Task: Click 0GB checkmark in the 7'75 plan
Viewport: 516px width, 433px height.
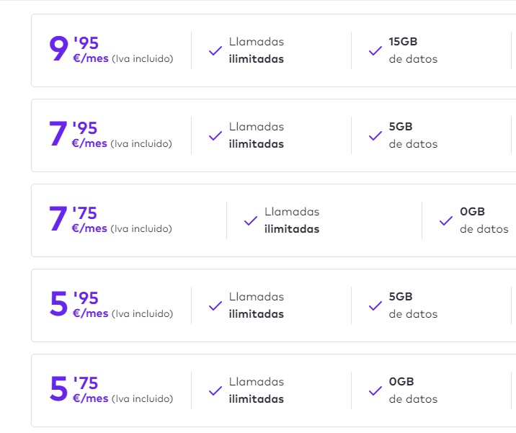Action: coord(446,221)
